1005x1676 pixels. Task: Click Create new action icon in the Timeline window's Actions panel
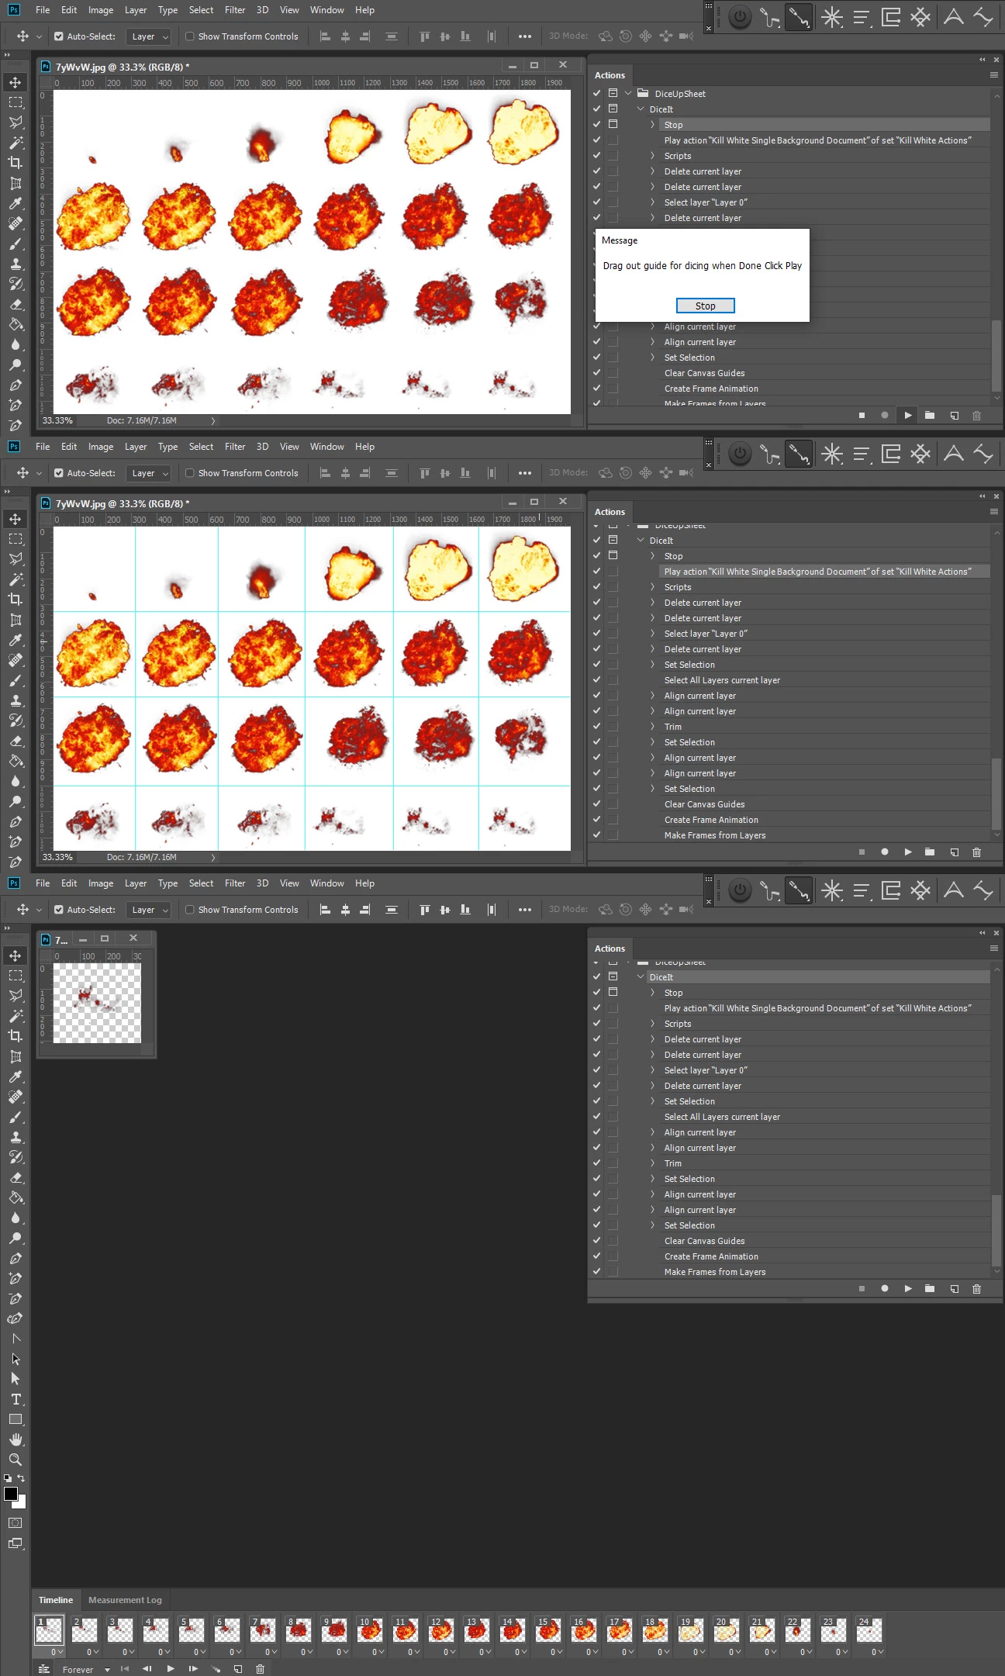click(x=955, y=1289)
